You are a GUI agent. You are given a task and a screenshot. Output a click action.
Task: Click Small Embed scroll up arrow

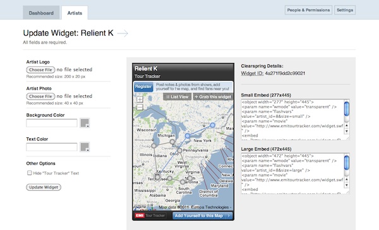pyautogui.click(x=347, y=125)
